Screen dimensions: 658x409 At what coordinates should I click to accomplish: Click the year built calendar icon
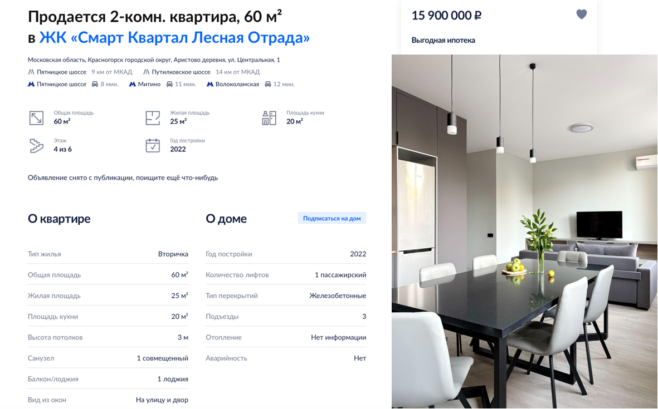tap(153, 146)
